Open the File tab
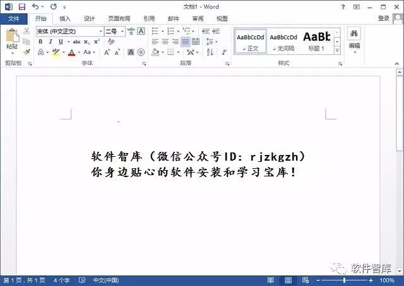The image size is (404, 286). (14, 18)
